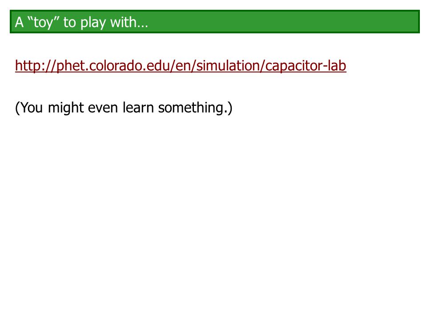This screenshot has height=320, width=427.
Task: Click the word "might" in the sentence
Action: point(65,108)
